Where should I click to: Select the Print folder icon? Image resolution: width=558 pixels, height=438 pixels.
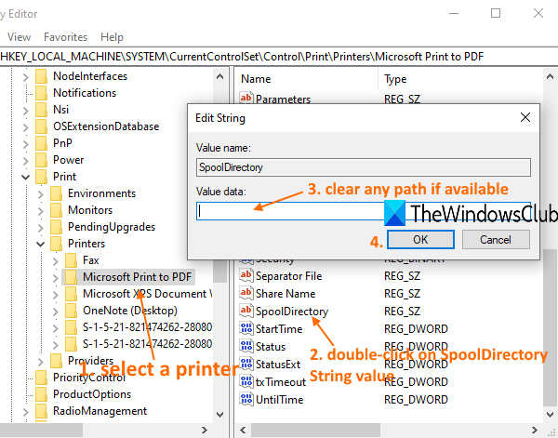(x=41, y=177)
